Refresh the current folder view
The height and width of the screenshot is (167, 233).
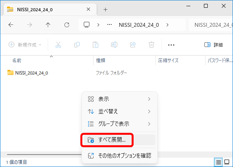(x=66, y=24)
